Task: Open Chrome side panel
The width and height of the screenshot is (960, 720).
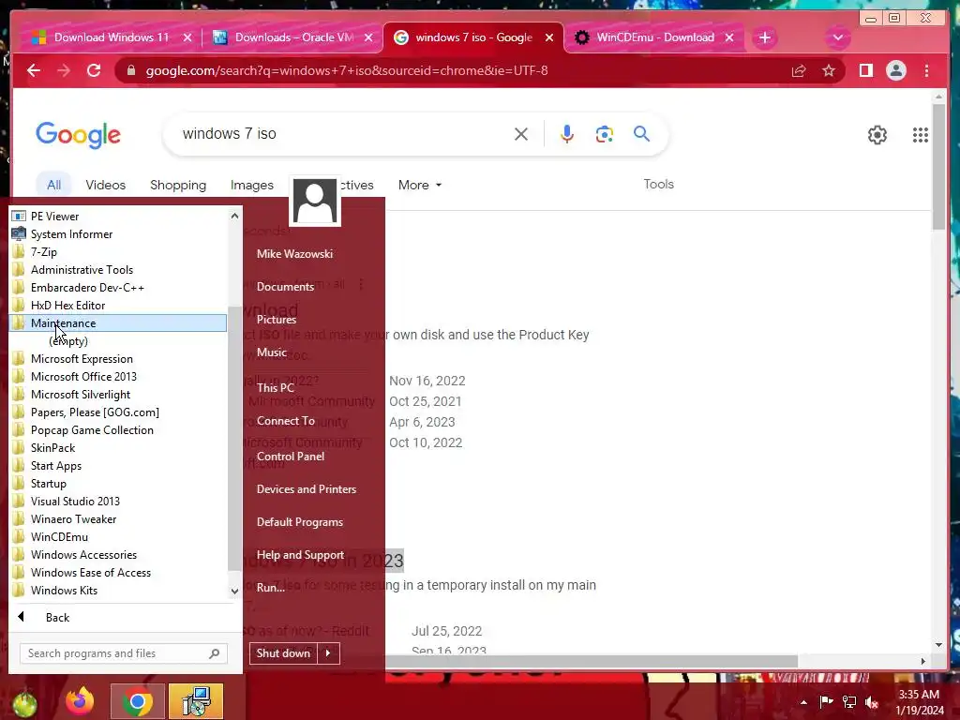Action: tap(865, 70)
